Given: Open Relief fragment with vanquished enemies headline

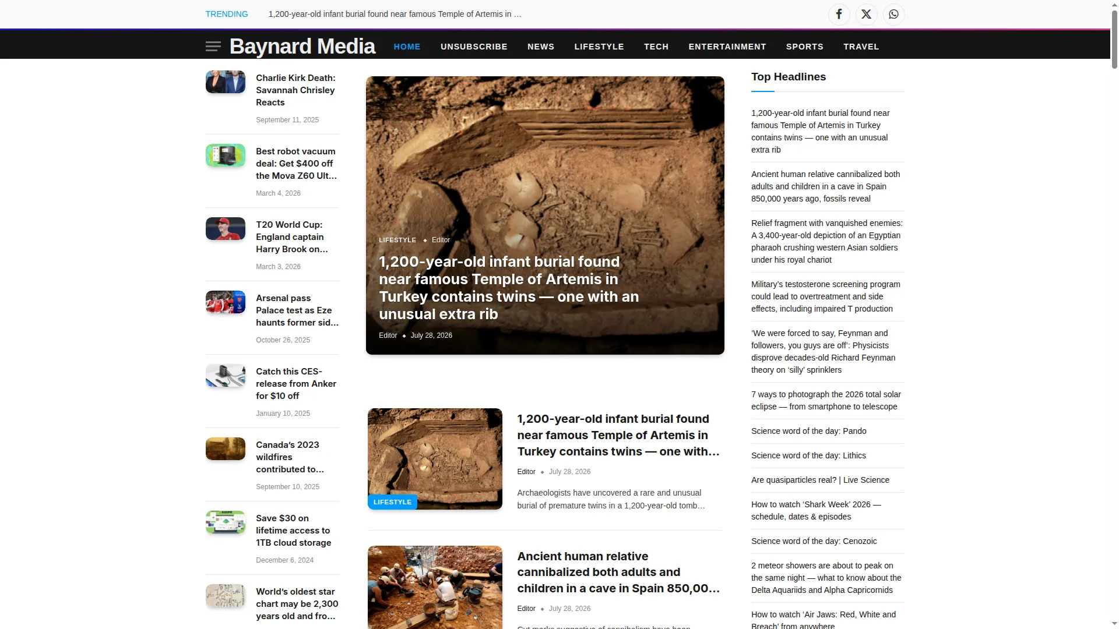Looking at the screenshot, I should pos(827,242).
